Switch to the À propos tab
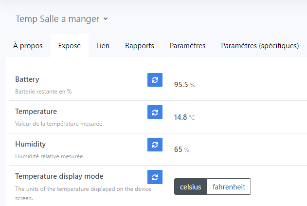Image resolution: width=307 pixels, height=206 pixels. tap(28, 46)
